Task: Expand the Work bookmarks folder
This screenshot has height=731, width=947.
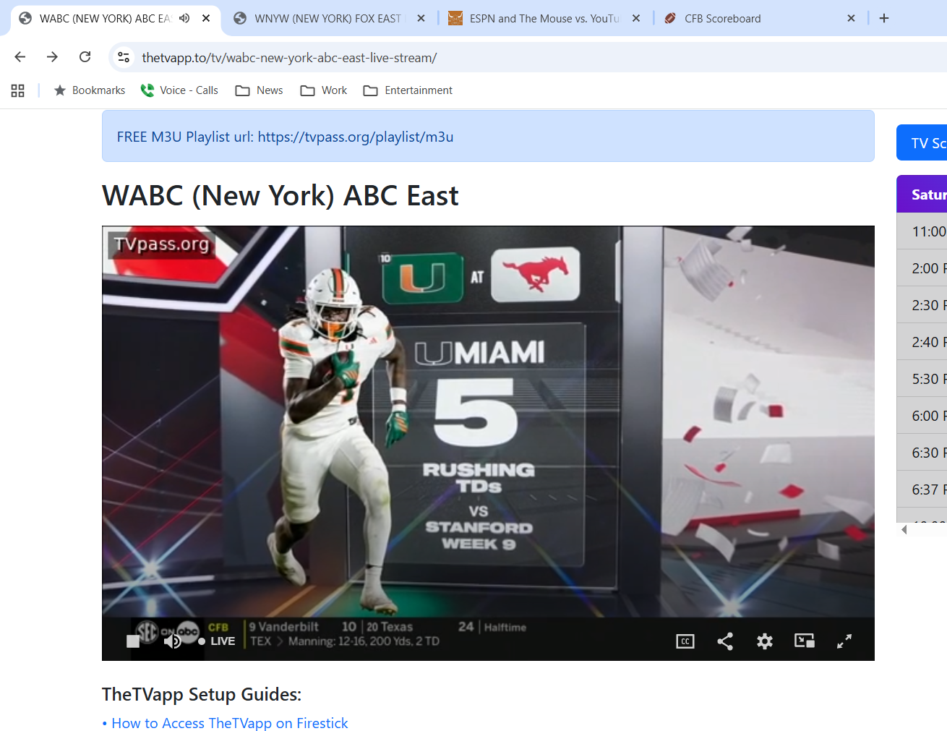Action: coord(324,90)
